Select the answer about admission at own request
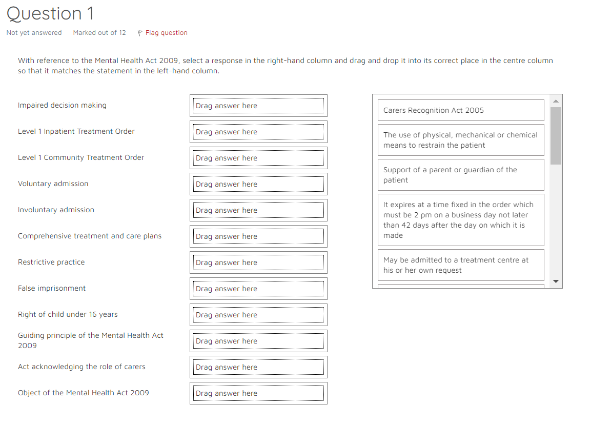Screen dimensions: 611x425 [x=460, y=265]
